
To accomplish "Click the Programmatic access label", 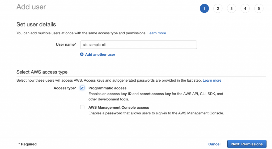I will [x=107, y=88].
